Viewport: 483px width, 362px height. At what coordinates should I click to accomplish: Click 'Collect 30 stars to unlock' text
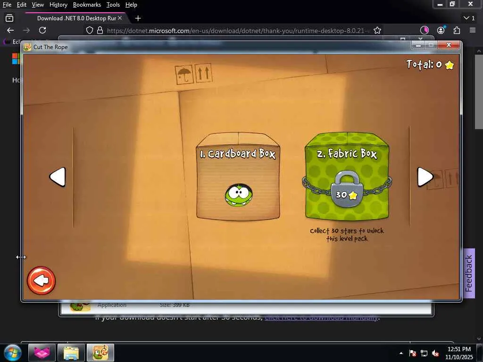(347, 235)
